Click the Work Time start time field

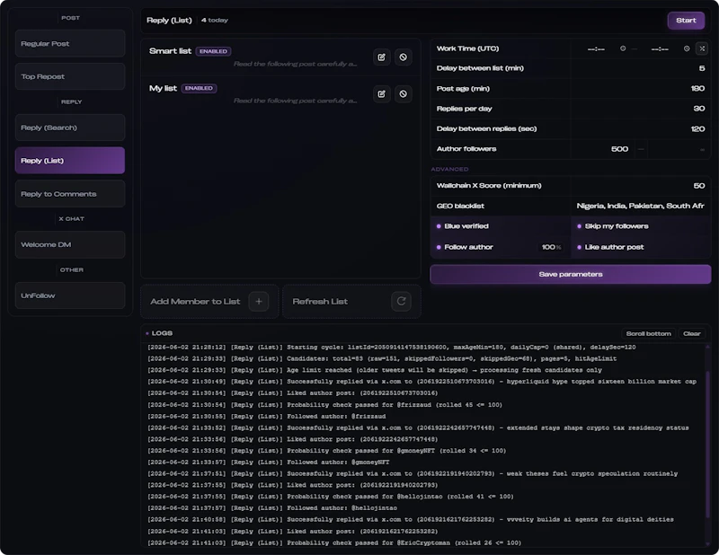coord(596,49)
